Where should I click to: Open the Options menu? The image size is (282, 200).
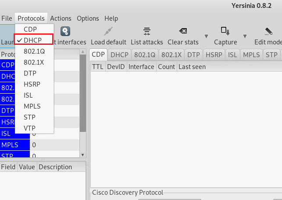(88, 18)
